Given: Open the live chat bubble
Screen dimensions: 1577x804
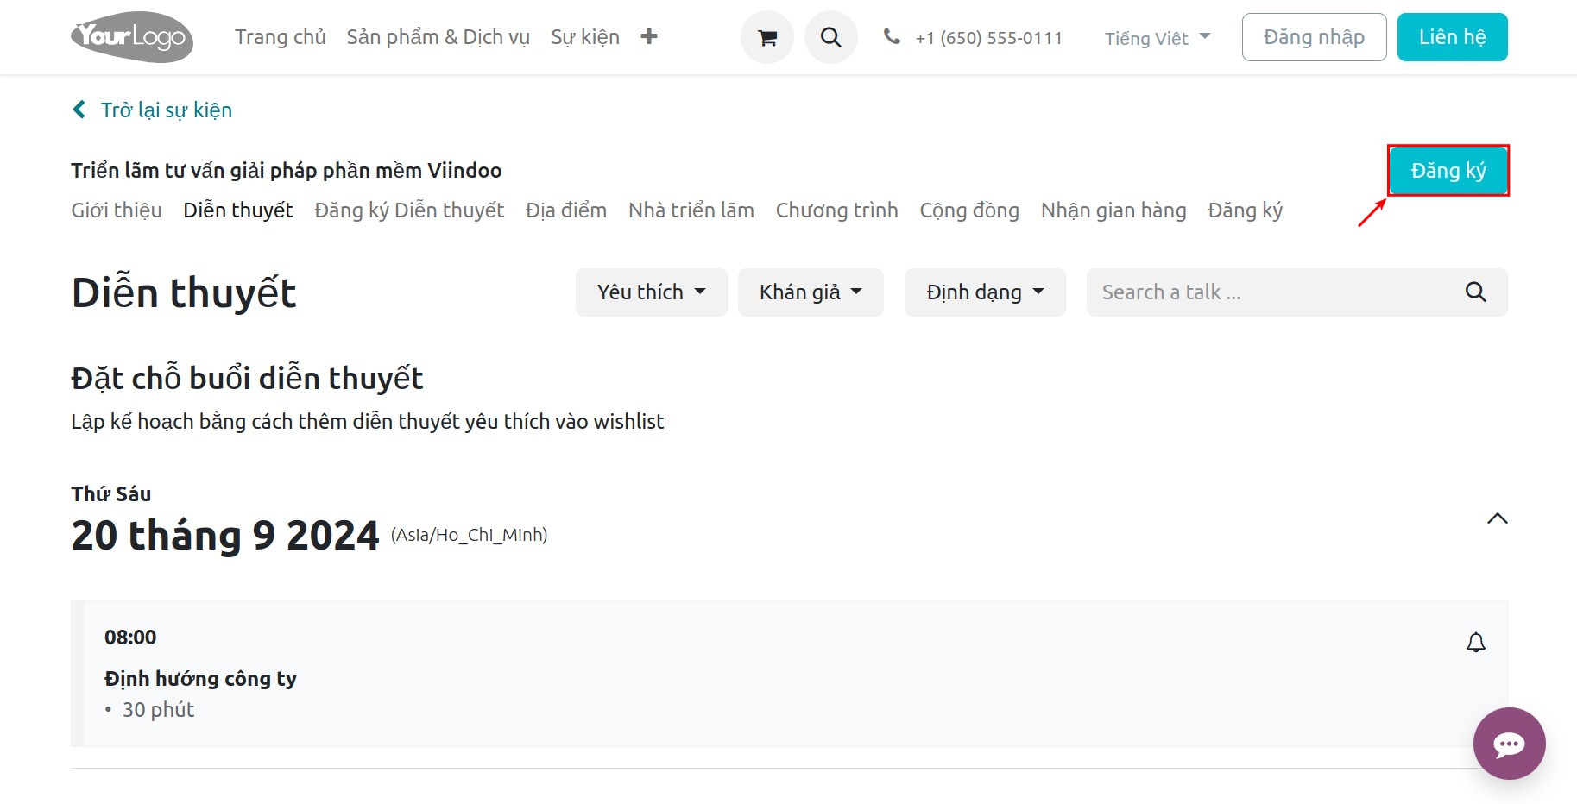Looking at the screenshot, I should (x=1509, y=744).
